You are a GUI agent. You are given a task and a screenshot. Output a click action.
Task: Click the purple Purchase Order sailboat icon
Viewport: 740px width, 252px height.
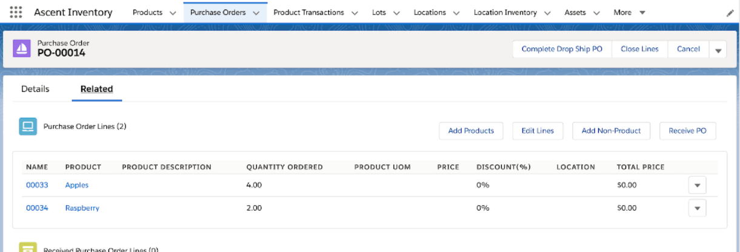tap(22, 48)
